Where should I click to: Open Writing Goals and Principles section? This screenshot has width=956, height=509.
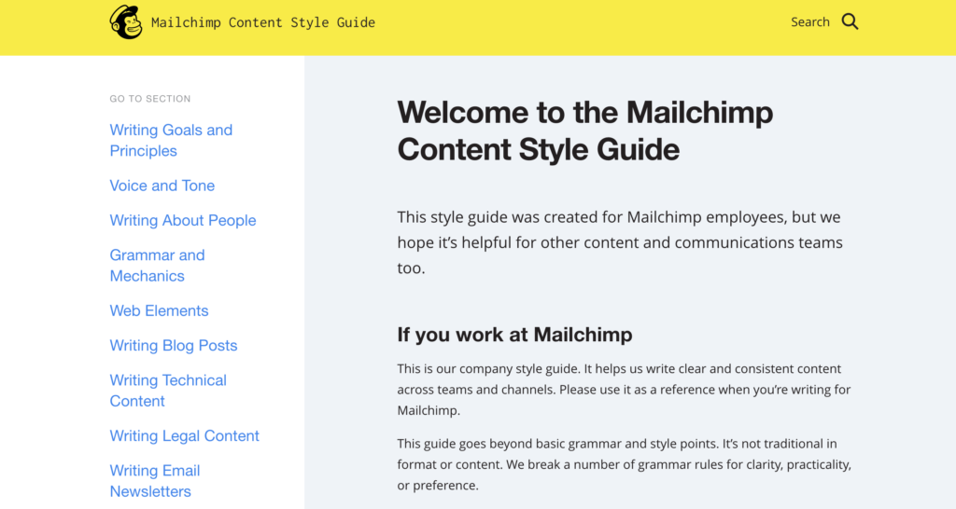(171, 140)
